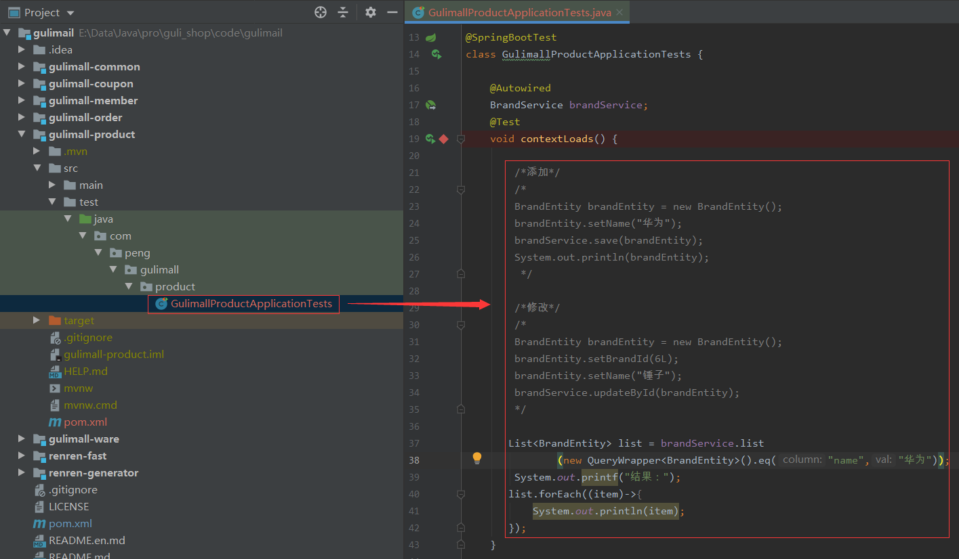
Task: Click the green java test source folder icon
Action: coord(85,219)
